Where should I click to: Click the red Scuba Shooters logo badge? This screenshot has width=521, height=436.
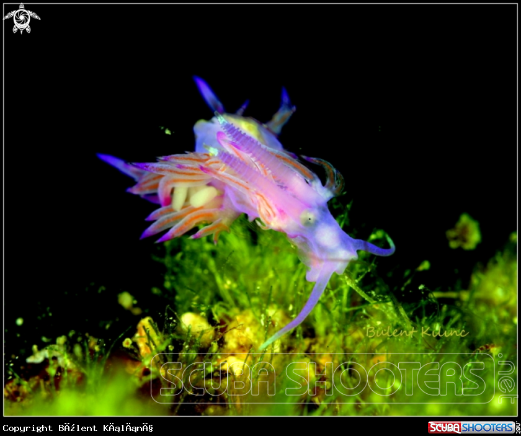click(x=471, y=427)
